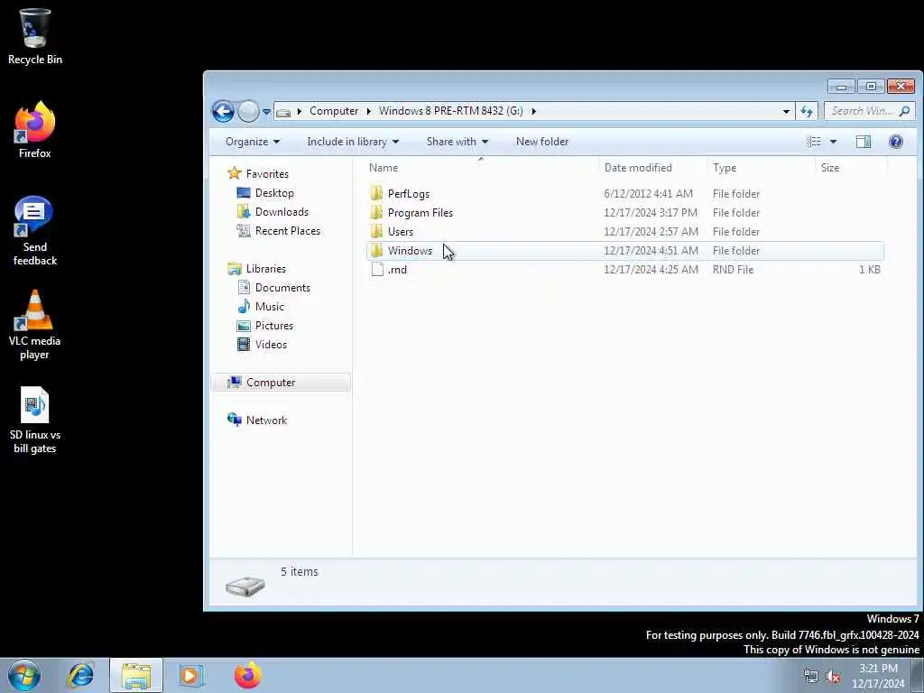Sort by the Type column header

coord(761,167)
